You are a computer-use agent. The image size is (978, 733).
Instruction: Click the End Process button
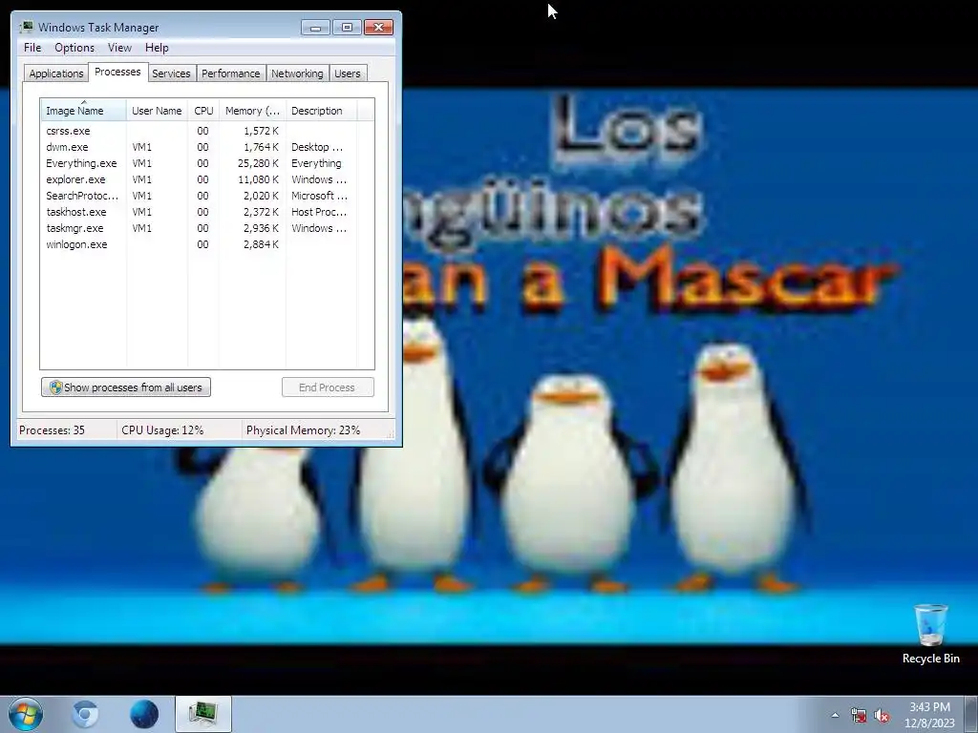point(328,387)
